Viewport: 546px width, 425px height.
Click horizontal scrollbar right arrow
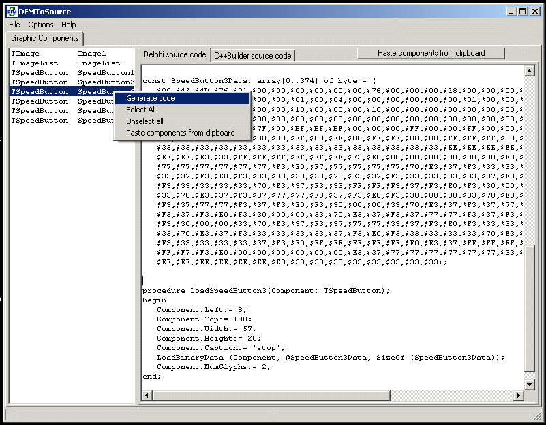click(x=519, y=395)
